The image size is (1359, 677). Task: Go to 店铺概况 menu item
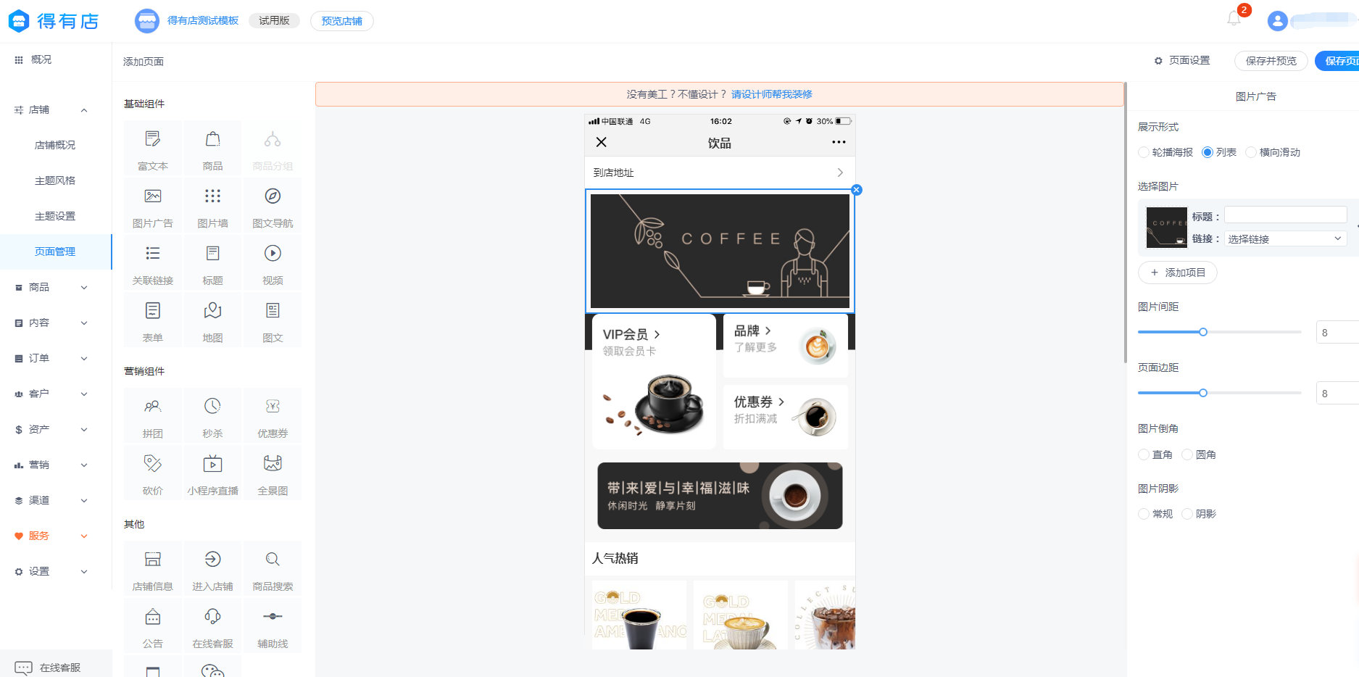point(55,145)
